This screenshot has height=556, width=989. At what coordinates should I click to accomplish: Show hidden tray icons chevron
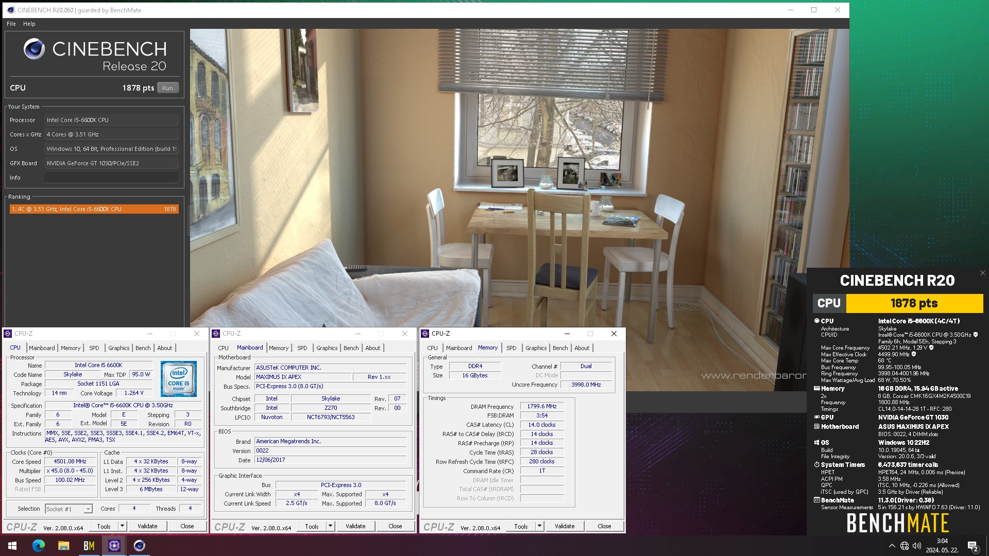point(892,546)
